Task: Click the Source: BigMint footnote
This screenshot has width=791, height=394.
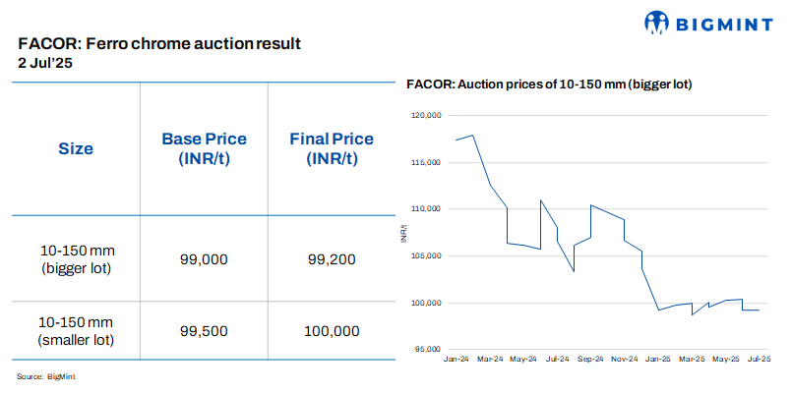Action: (x=46, y=376)
